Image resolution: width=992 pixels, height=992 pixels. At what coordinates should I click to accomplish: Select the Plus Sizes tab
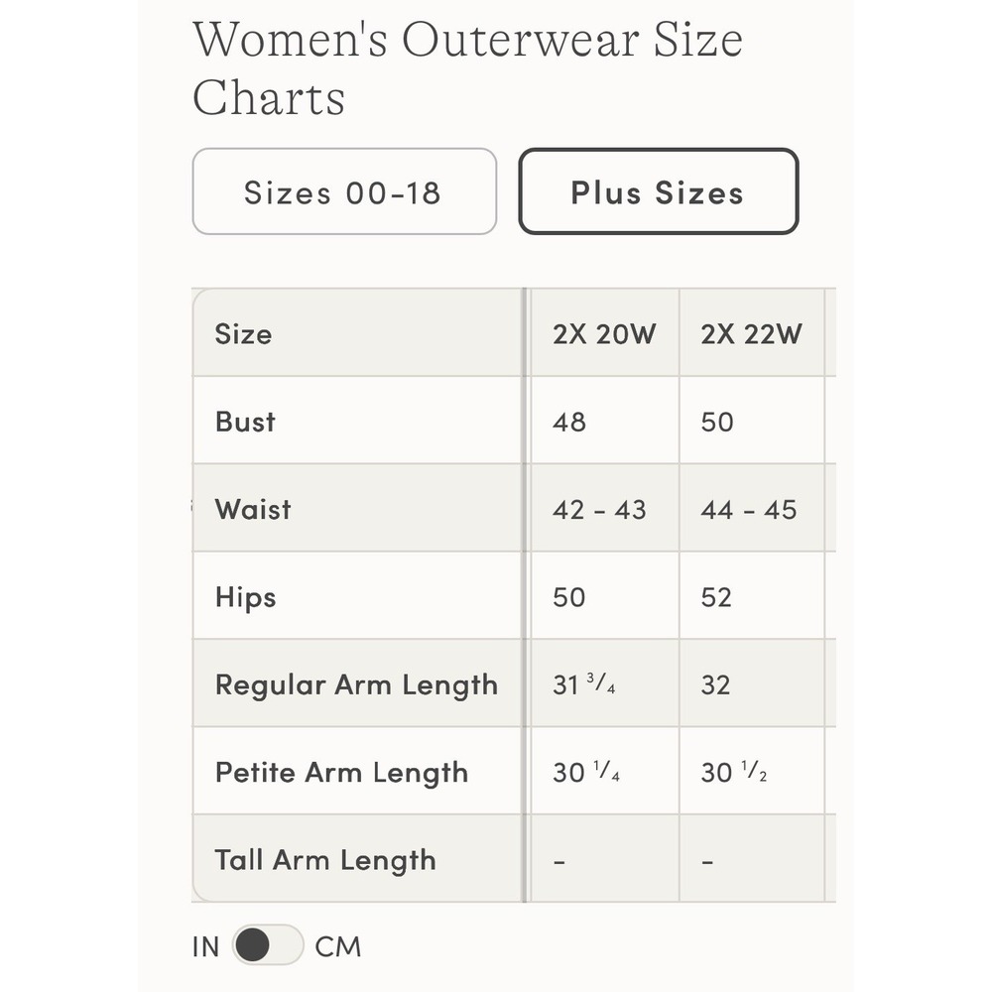659,191
